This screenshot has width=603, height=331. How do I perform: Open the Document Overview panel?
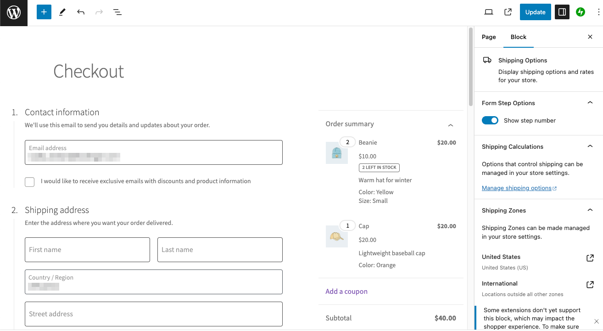tap(117, 11)
